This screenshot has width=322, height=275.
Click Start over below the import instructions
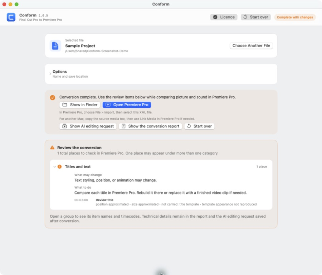[199, 126]
